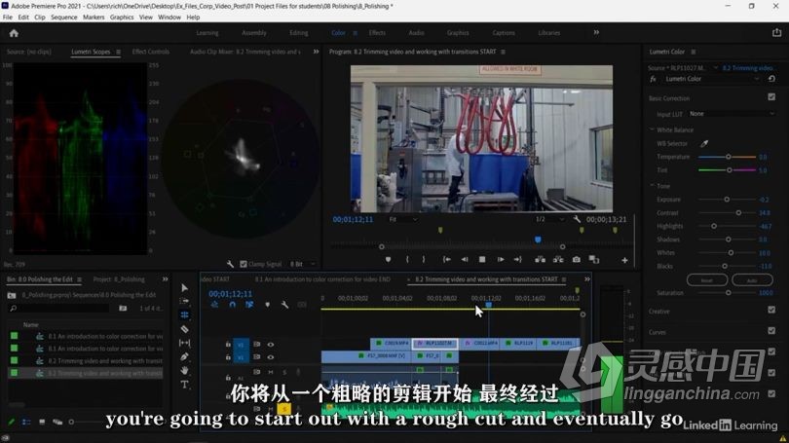Open playback resolution 1/2 dropdown
789x443 pixels.
(549, 220)
